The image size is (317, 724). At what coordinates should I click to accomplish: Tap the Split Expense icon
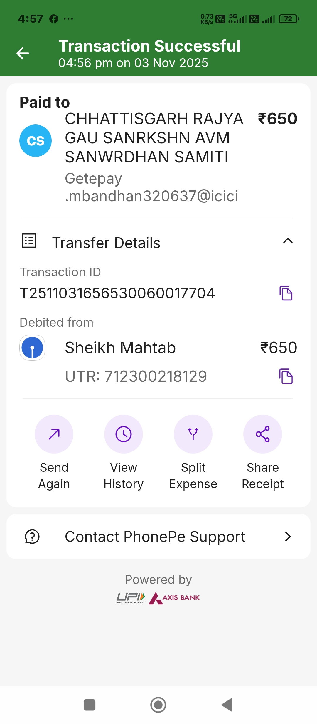click(x=193, y=434)
